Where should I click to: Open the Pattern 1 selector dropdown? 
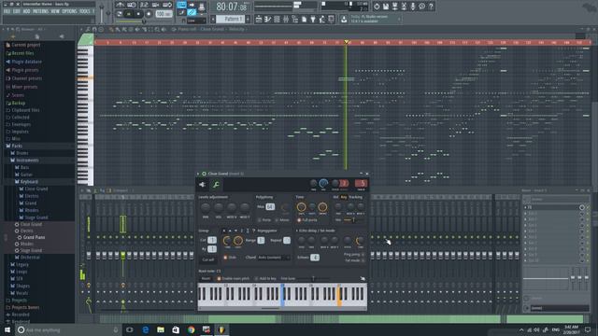[x=232, y=19]
